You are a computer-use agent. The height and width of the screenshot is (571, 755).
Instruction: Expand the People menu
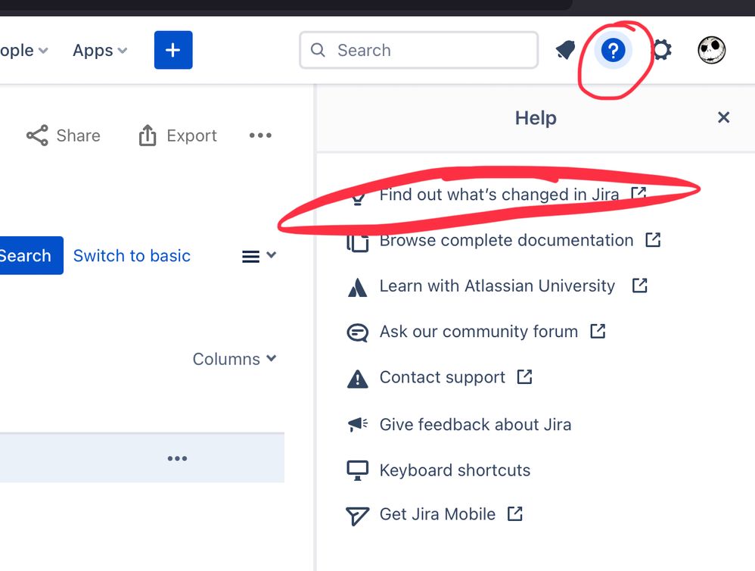pyautogui.click(x=24, y=51)
